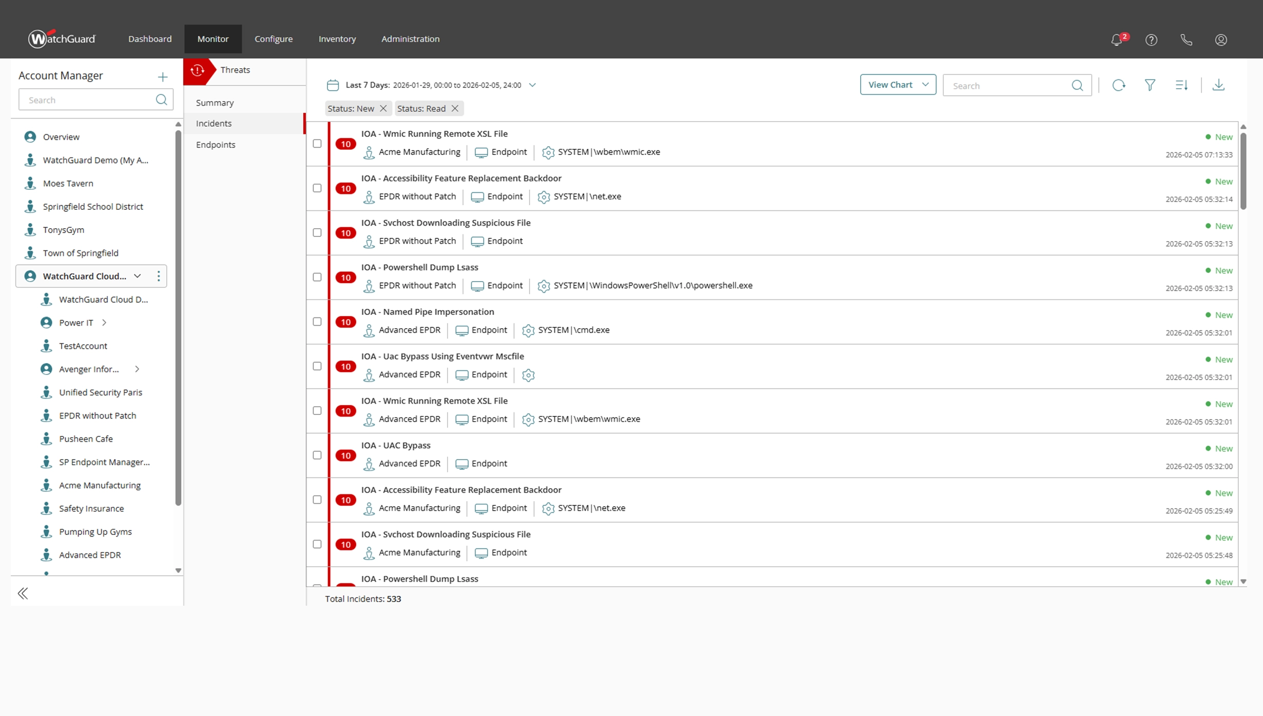The height and width of the screenshot is (716, 1263).
Task: Tick the UAC Bypass incident checkbox
Action: pyautogui.click(x=317, y=455)
